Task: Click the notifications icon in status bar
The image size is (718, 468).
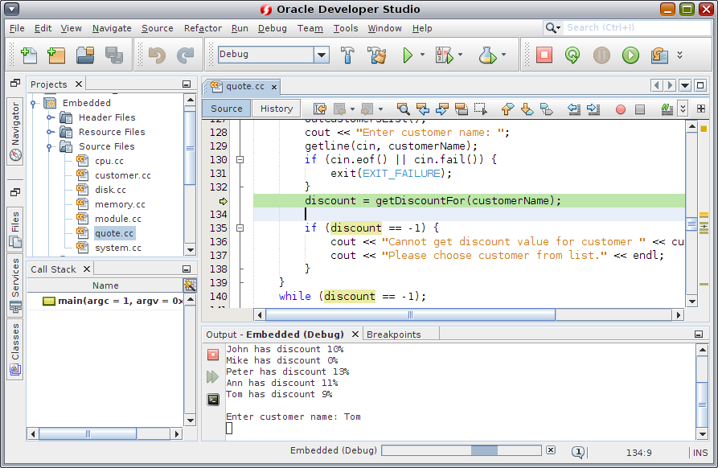Action: tap(578, 453)
